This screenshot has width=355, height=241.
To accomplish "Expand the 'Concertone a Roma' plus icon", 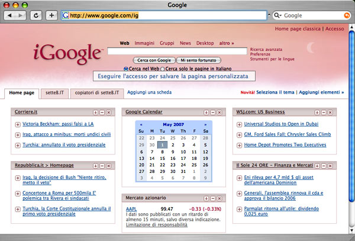I will 18,194.
